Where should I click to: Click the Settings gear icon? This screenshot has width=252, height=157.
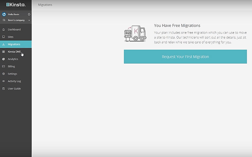pyautogui.click(x=3, y=74)
